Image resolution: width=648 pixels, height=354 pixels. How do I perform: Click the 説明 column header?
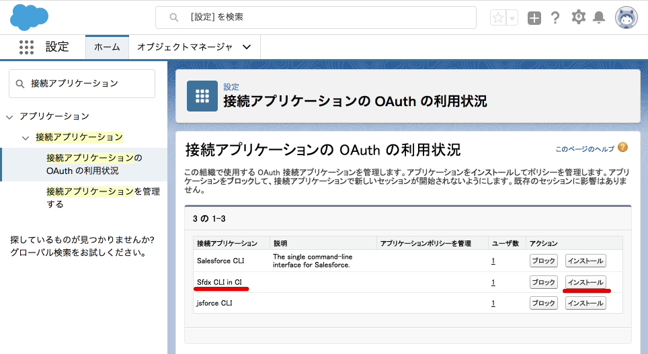tap(280, 243)
